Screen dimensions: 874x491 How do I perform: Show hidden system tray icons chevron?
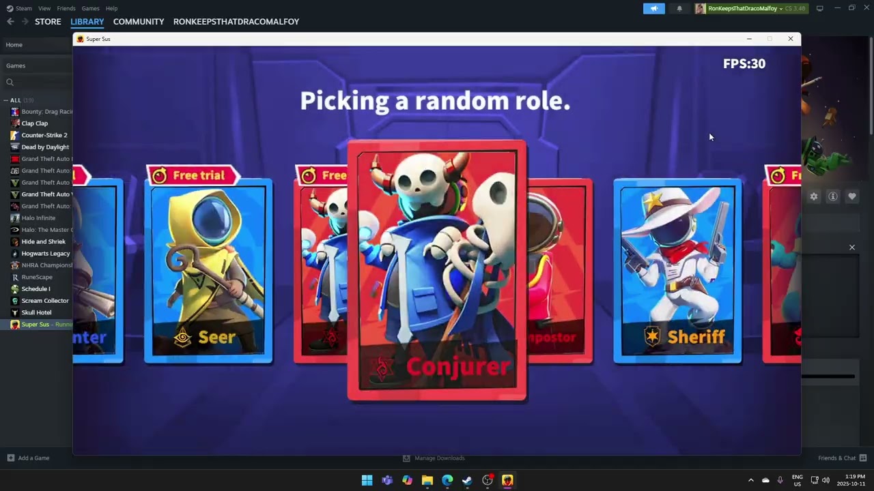coord(751,480)
